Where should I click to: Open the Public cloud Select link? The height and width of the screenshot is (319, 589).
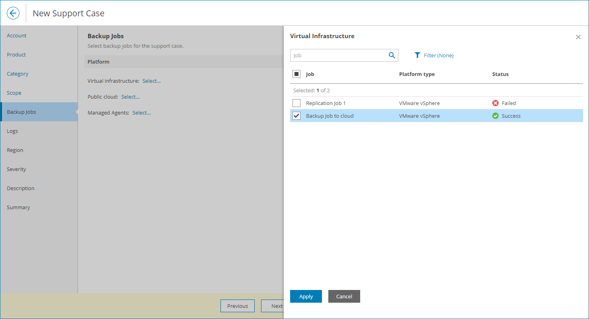[131, 97]
